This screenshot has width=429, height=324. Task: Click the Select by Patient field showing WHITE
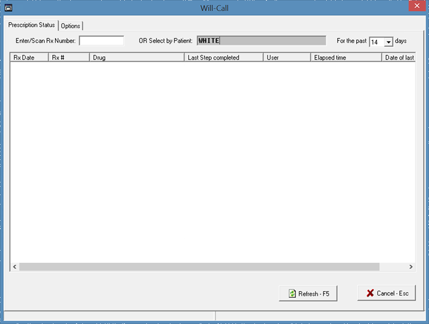tap(261, 41)
